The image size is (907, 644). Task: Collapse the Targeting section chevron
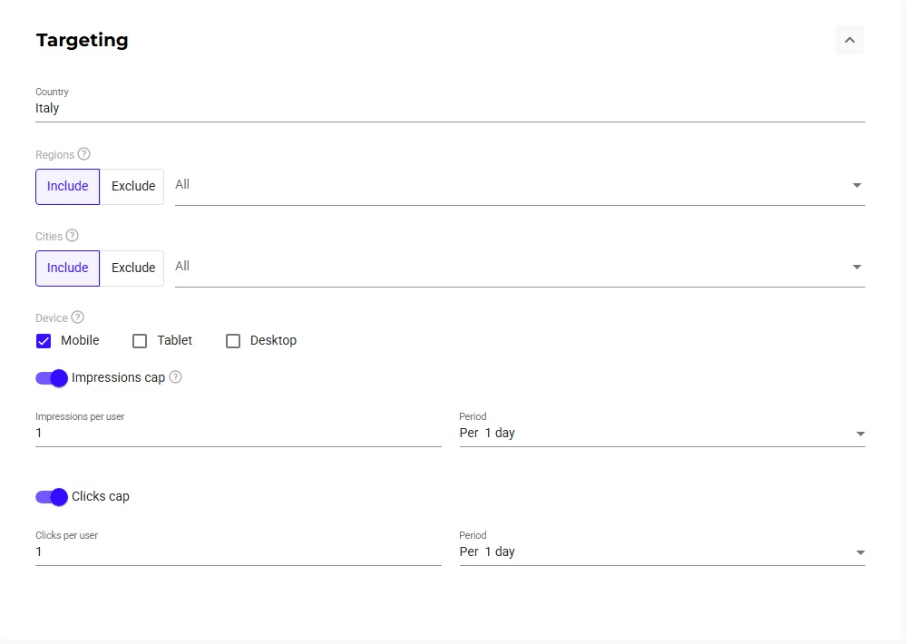coord(850,40)
